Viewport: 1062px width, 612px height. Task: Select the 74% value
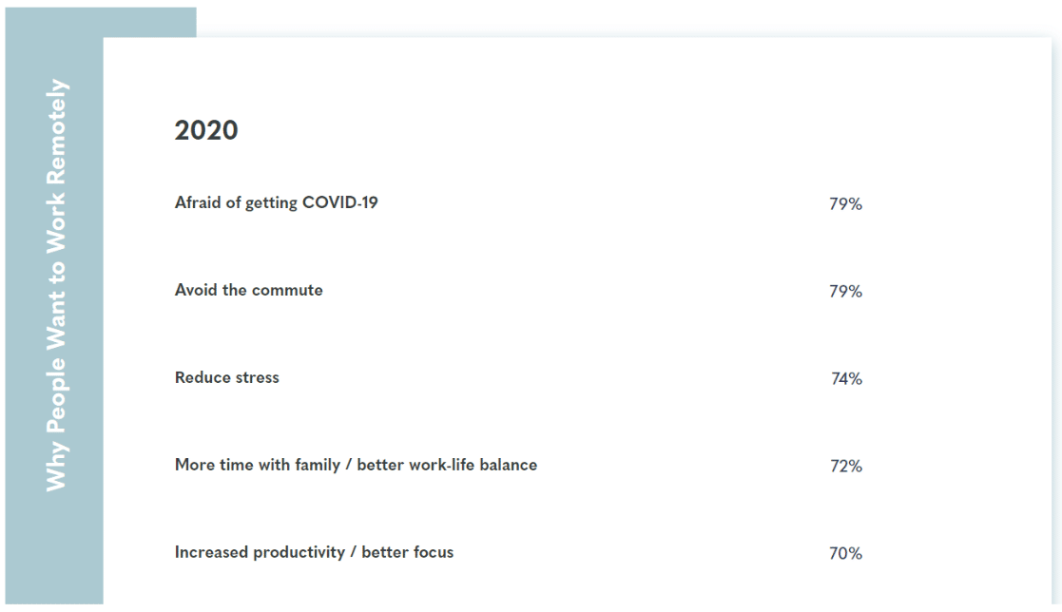(846, 378)
